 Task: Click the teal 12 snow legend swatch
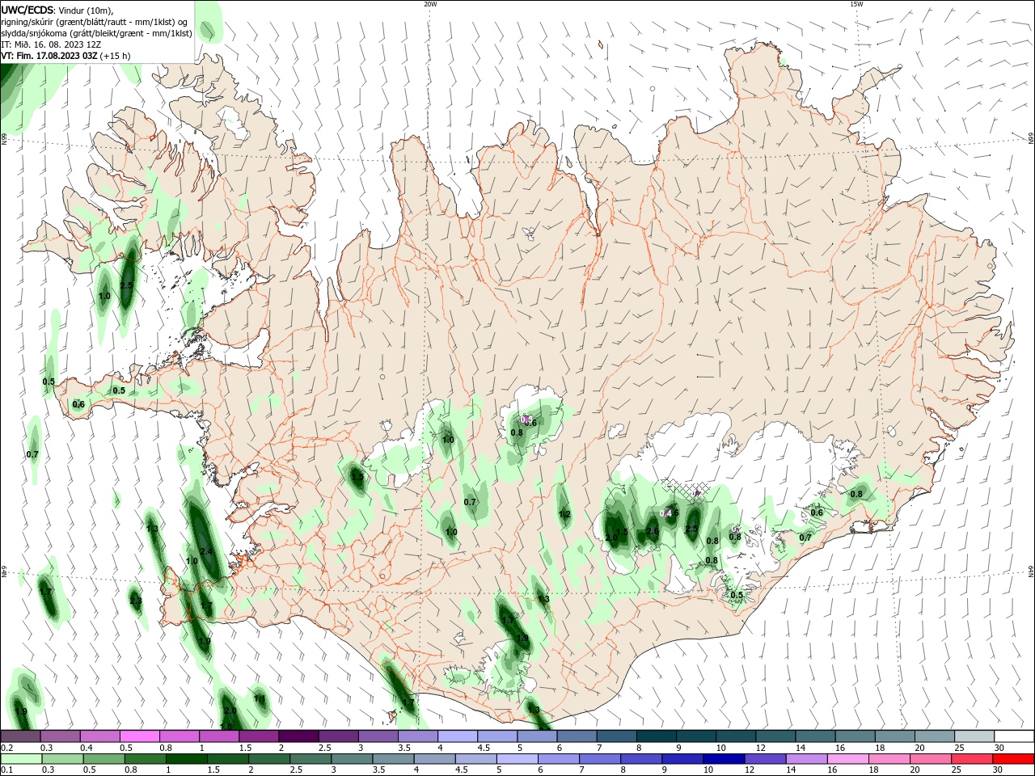(x=775, y=736)
